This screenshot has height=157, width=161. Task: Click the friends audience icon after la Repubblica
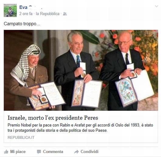pos(65,14)
